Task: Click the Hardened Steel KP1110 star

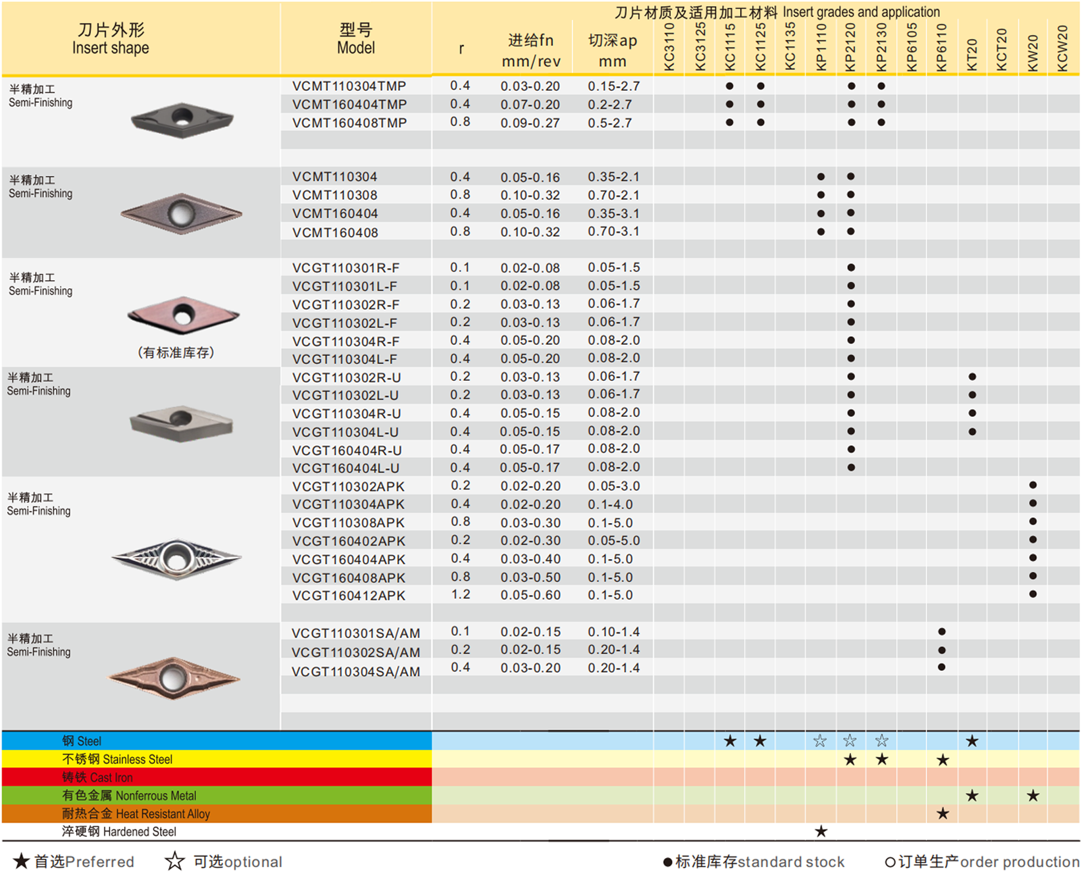Action: [821, 831]
